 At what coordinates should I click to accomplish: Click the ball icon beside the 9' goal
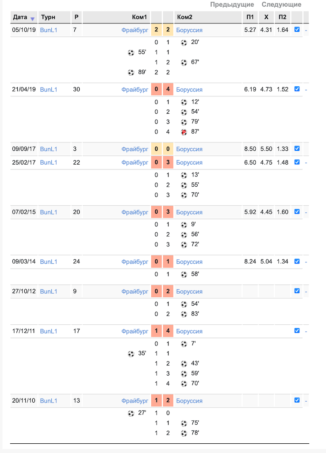[184, 225]
